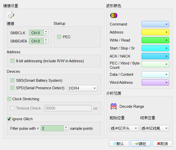The image size is (176, 150).
Task: Click the filter pulse value field
Action: click(x=52, y=128)
